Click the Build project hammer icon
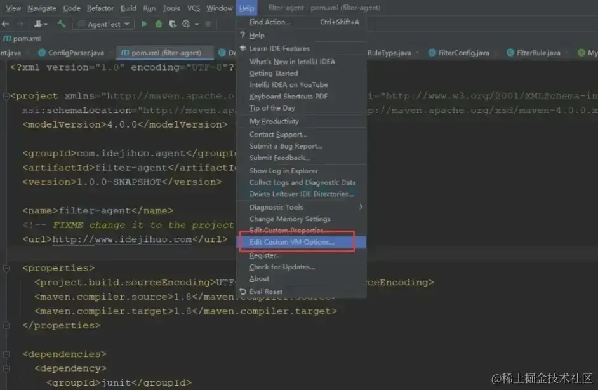 click(62, 24)
